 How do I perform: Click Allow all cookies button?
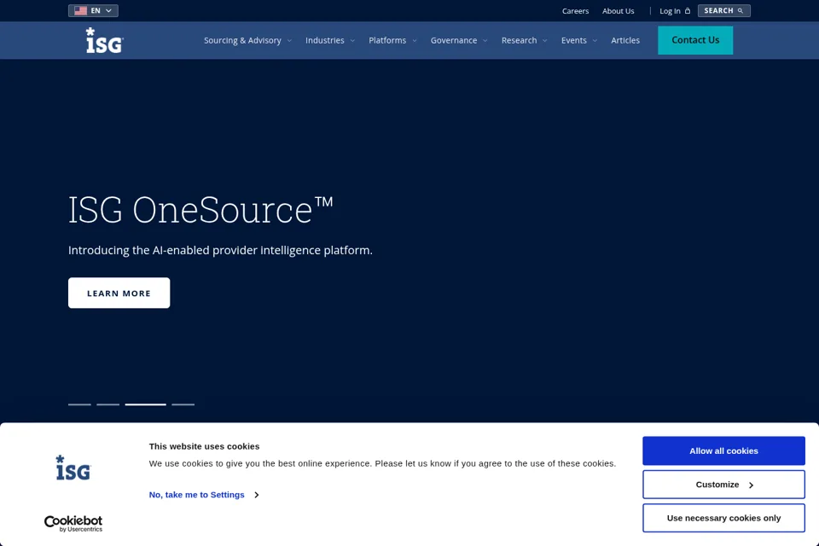[723, 451]
